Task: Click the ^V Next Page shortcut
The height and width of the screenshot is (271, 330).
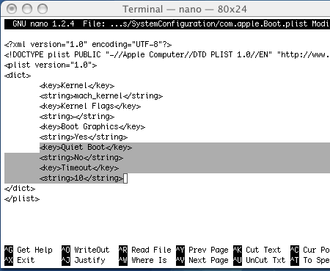Action: click(202, 260)
